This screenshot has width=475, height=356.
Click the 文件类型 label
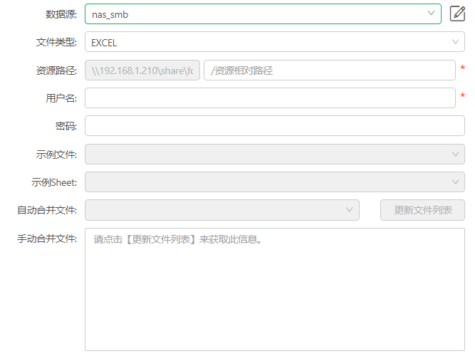[56, 42]
